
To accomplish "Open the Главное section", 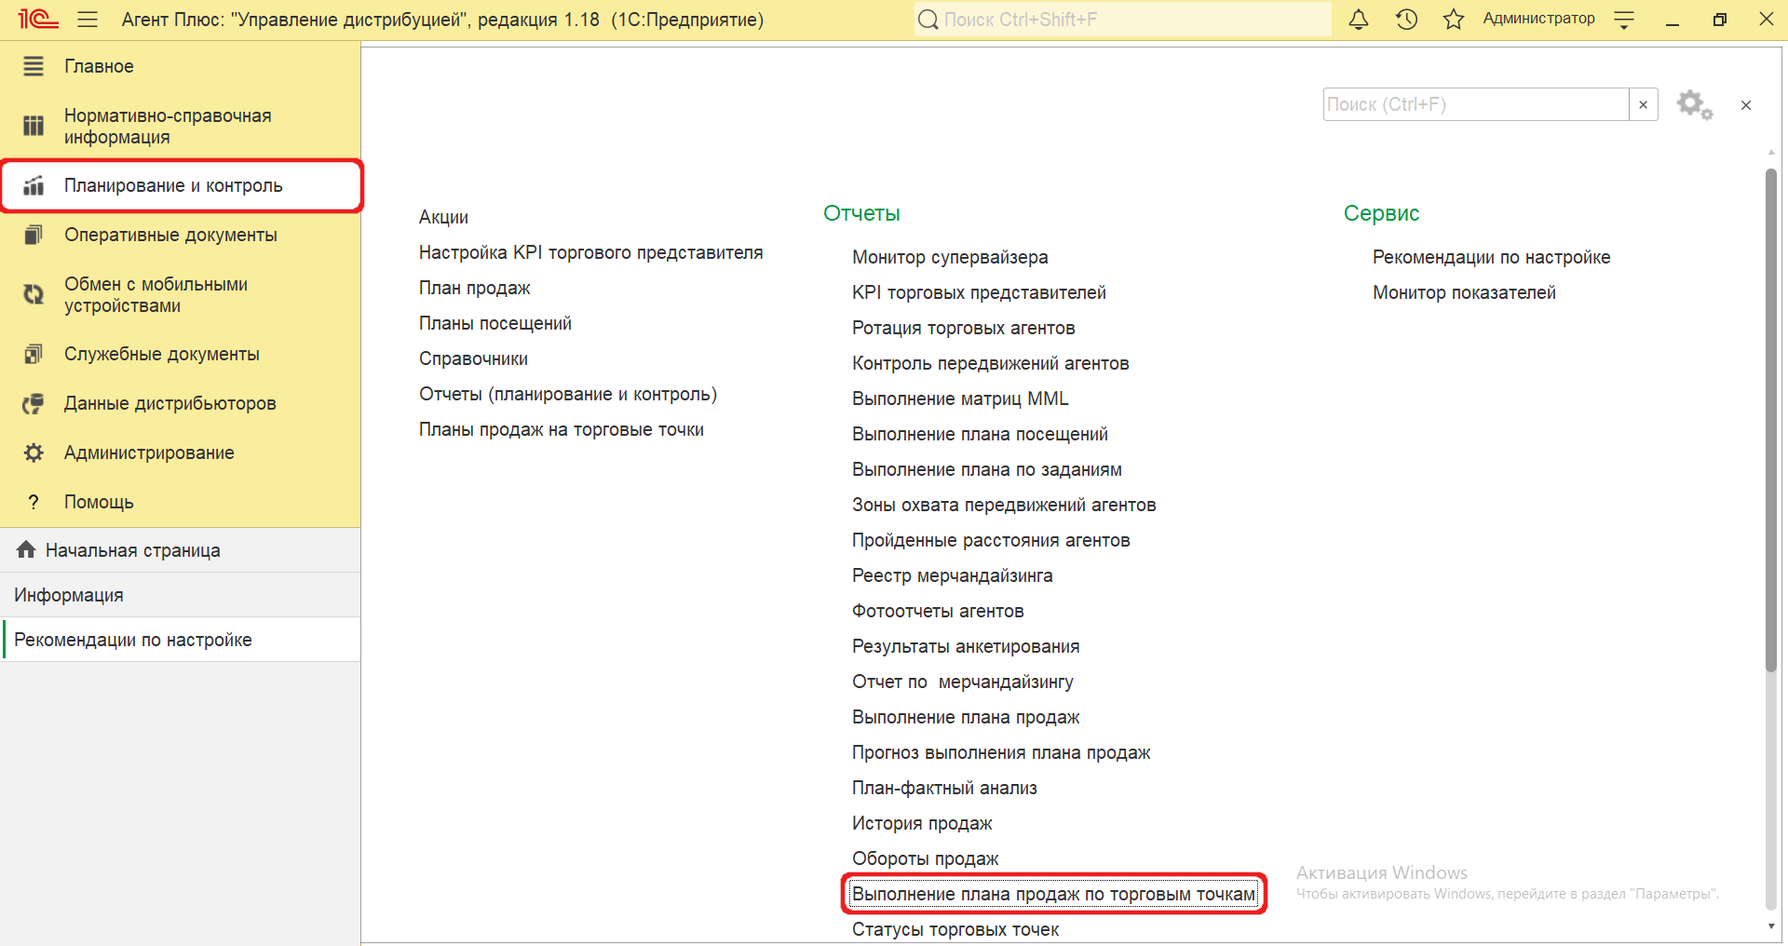I will [181, 66].
